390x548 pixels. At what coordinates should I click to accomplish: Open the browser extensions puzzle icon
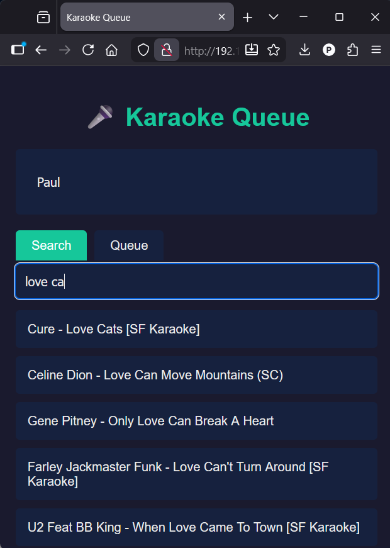pyautogui.click(x=352, y=50)
